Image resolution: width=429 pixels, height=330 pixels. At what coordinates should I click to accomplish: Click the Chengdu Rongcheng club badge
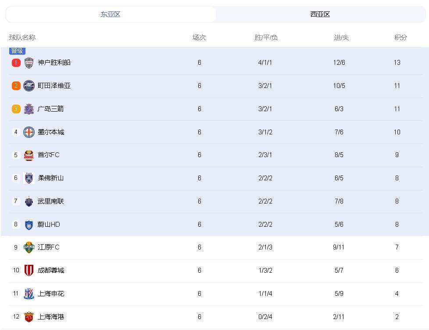pyautogui.click(x=29, y=270)
